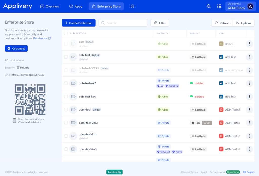Go to the Overview tab
Screen dimensions: 259x176
50,6
